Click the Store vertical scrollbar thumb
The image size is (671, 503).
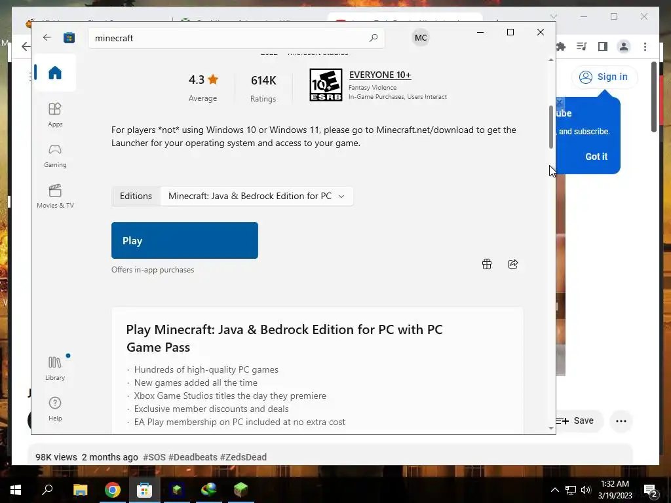click(550, 127)
